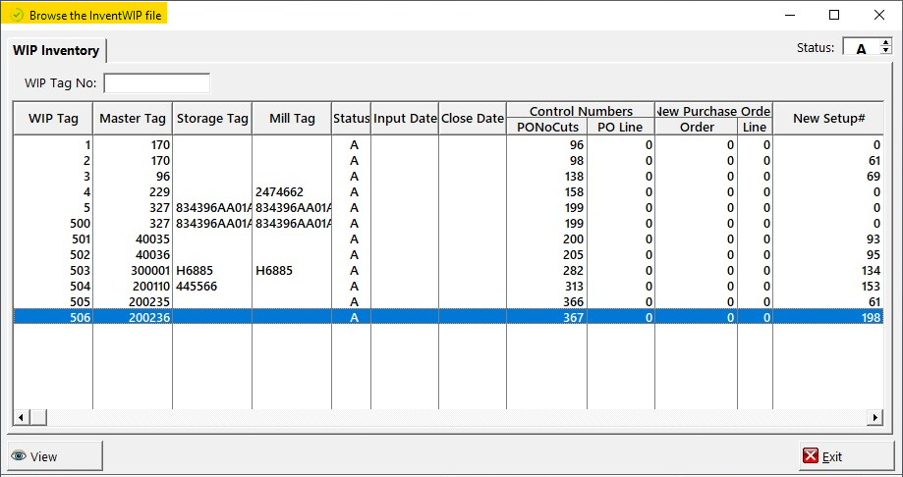Image resolution: width=903 pixels, height=477 pixels.
Task: Click the WIP Tag column header
Action: [x=53, y=119]
